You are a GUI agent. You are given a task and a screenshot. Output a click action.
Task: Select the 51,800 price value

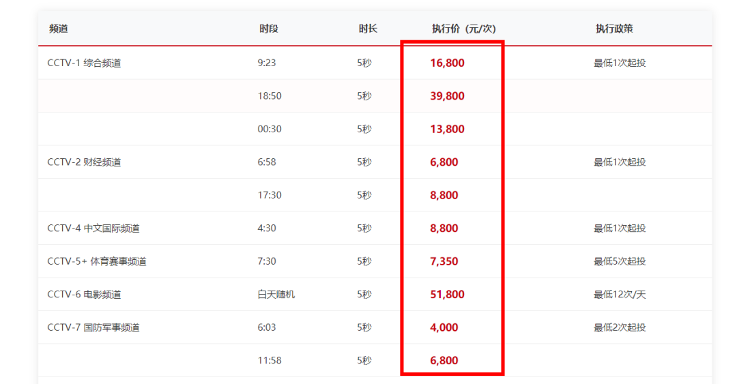pyautogui.click(x=447, y=295)
